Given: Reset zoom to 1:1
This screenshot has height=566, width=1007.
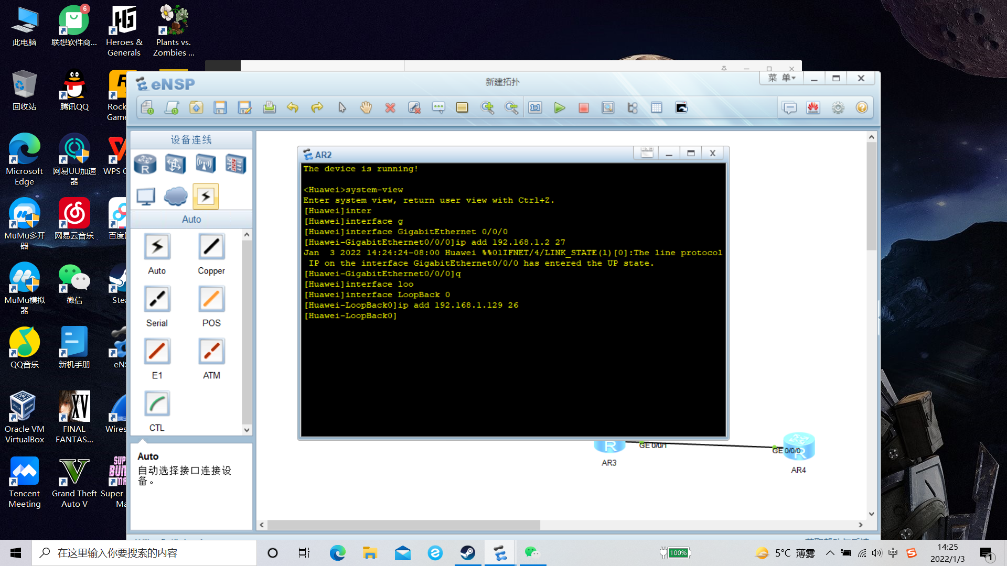Looking at the screenshot, I should pos(535,107).
